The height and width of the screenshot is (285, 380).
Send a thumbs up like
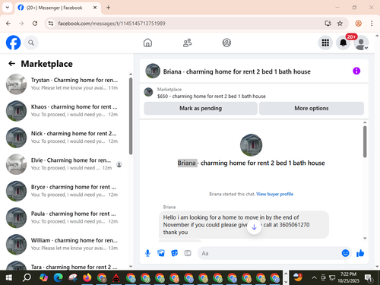click(x=360, y=253)
